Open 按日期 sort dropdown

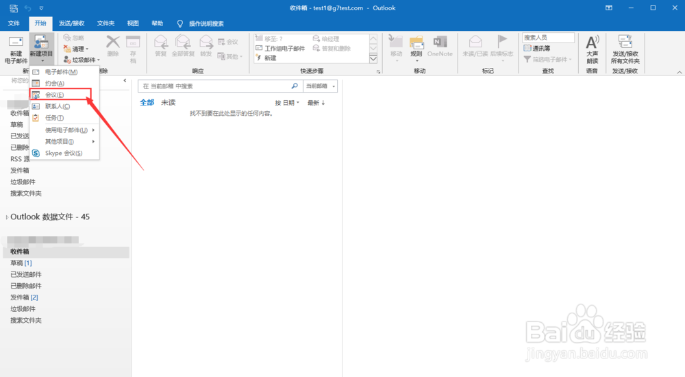[x=286, y=103]
